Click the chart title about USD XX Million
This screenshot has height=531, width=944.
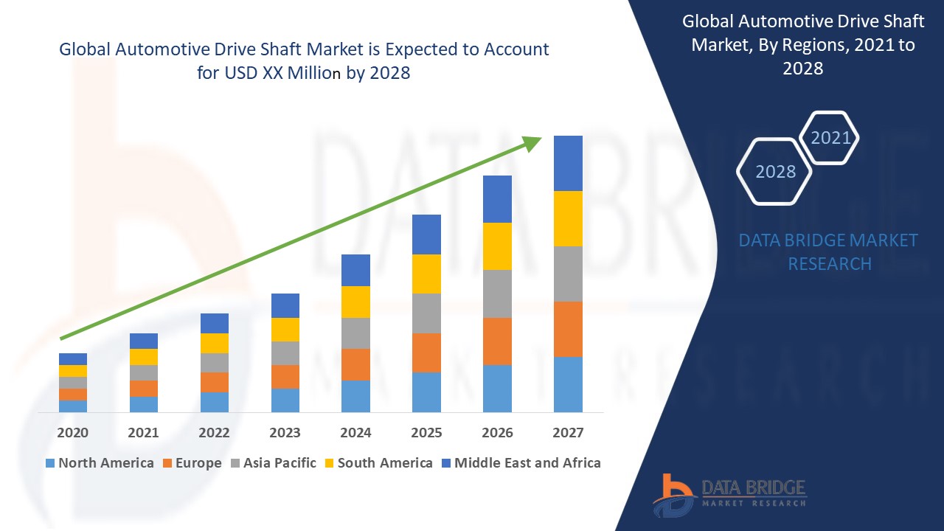[x=305, y=60]
